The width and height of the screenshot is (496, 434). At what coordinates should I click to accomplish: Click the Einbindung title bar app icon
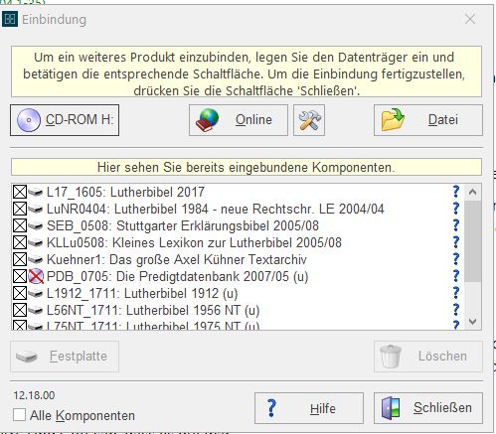tap(10, 19)
